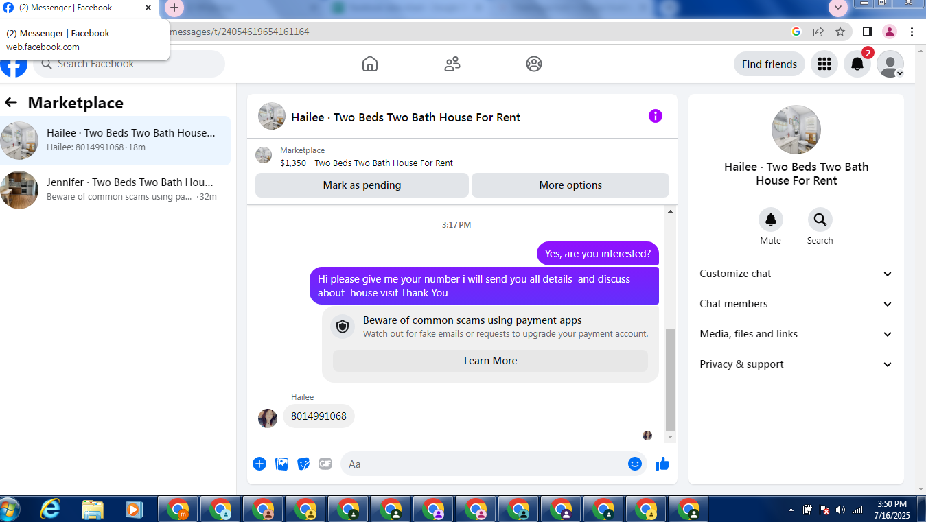The image size is (926, 522).
Task: Click the Google icon in address bar
Action: click(x=796, y=32)
